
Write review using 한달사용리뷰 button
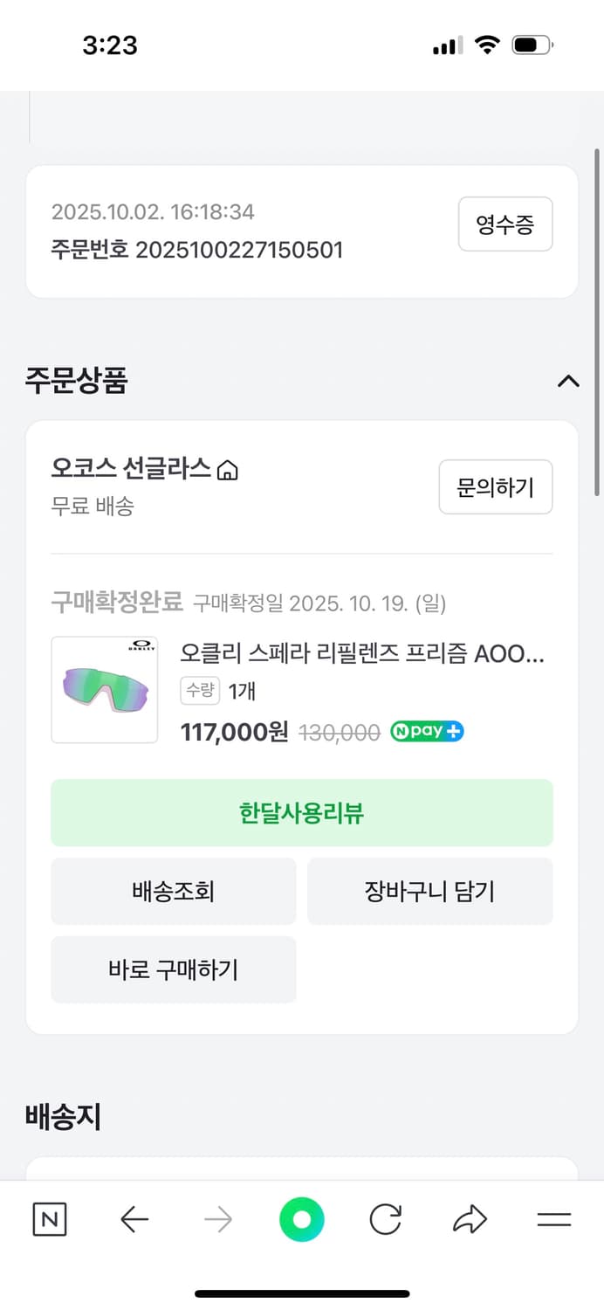click(x=301, y=812)
